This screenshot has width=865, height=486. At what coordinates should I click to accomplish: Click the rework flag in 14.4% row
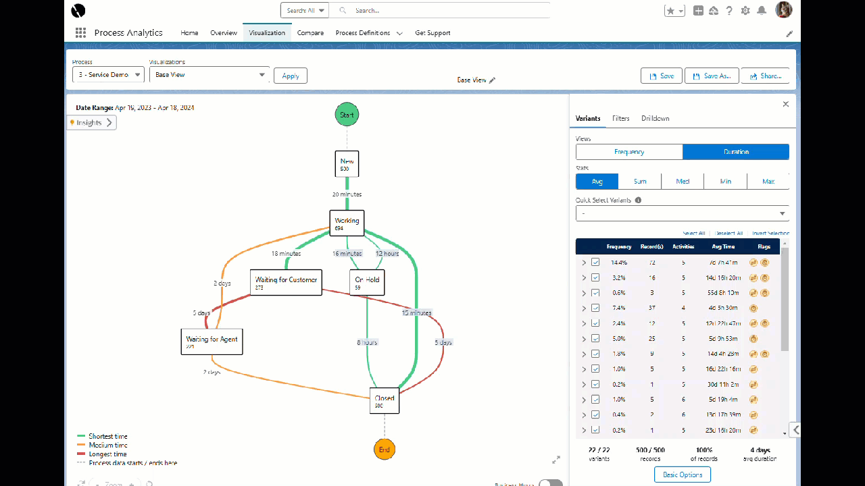click(x=753, y=263)
